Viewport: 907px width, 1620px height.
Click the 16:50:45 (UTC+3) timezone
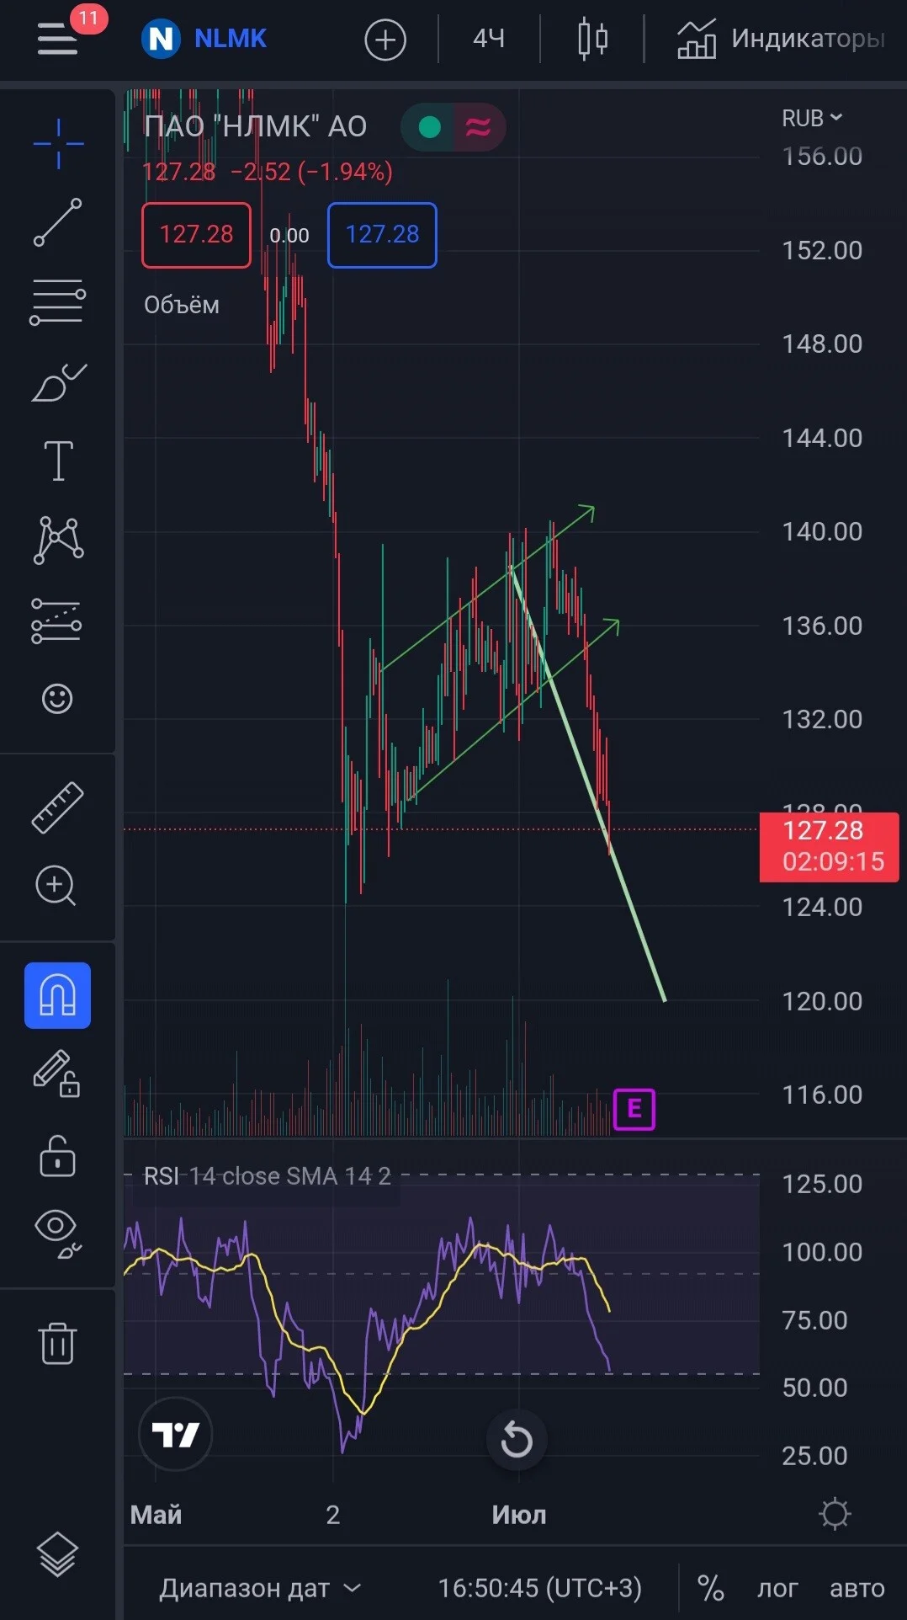(539, 1588)
